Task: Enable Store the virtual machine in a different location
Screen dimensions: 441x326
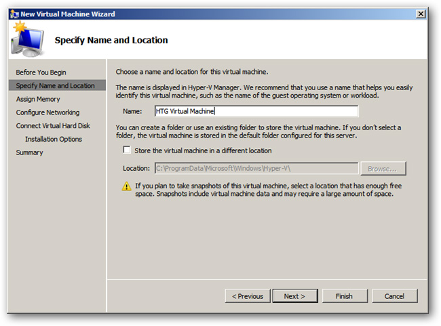Action: click(127, 150)
